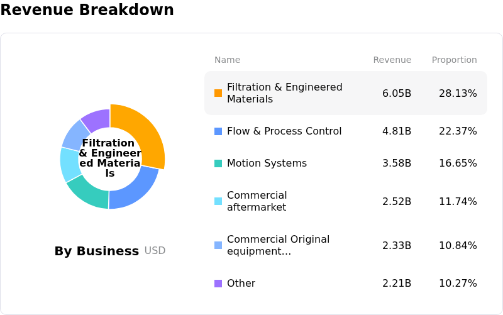The height and width of the screenshot is (315, 503).
Task: Click the 11.74% proportion value
Action: click(x=458, y=201)
